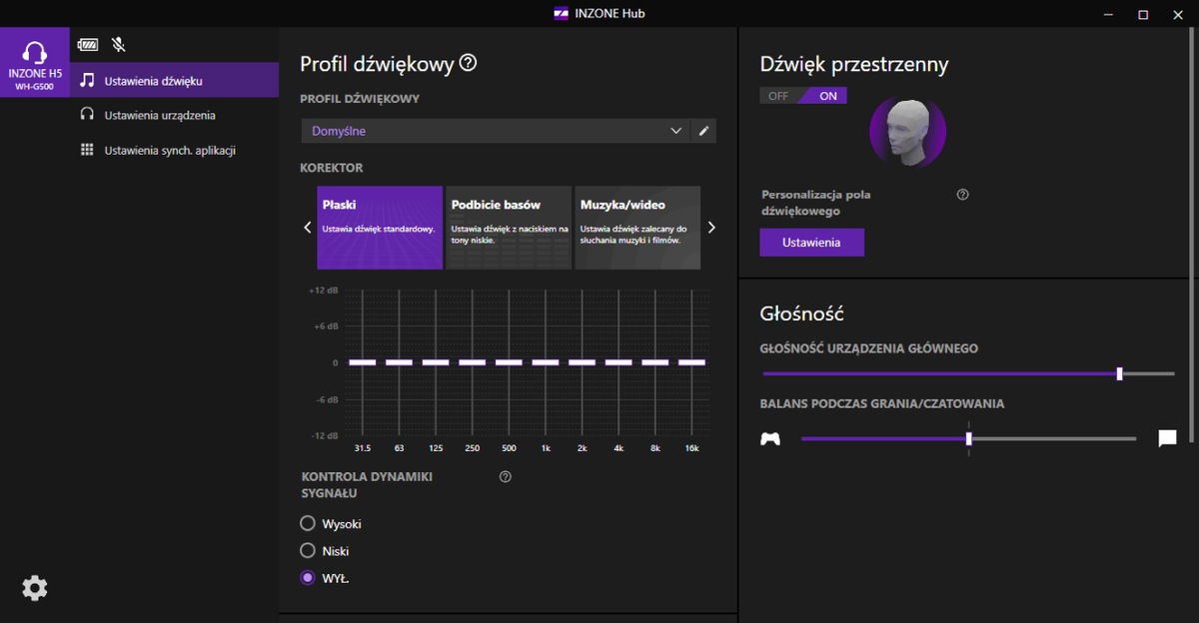
Task: Open Ustawienia dźwięku section
Action: [x=174, y=80]
